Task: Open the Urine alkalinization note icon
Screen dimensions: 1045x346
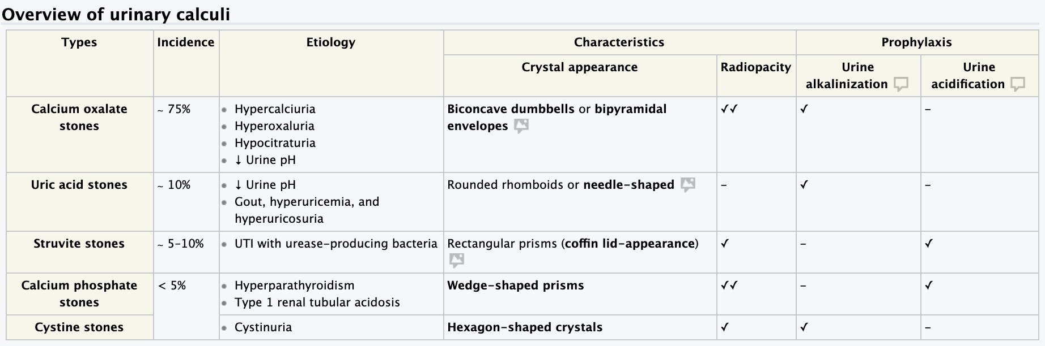Action: pyautogui.click(x=901, y=84)
